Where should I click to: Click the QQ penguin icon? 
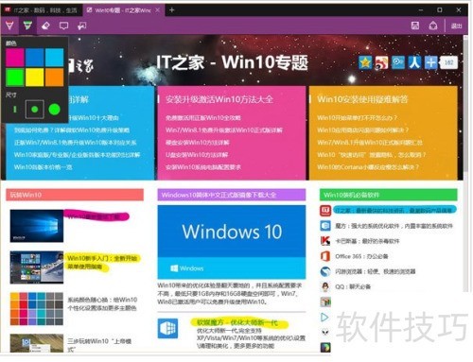point(325,286)
